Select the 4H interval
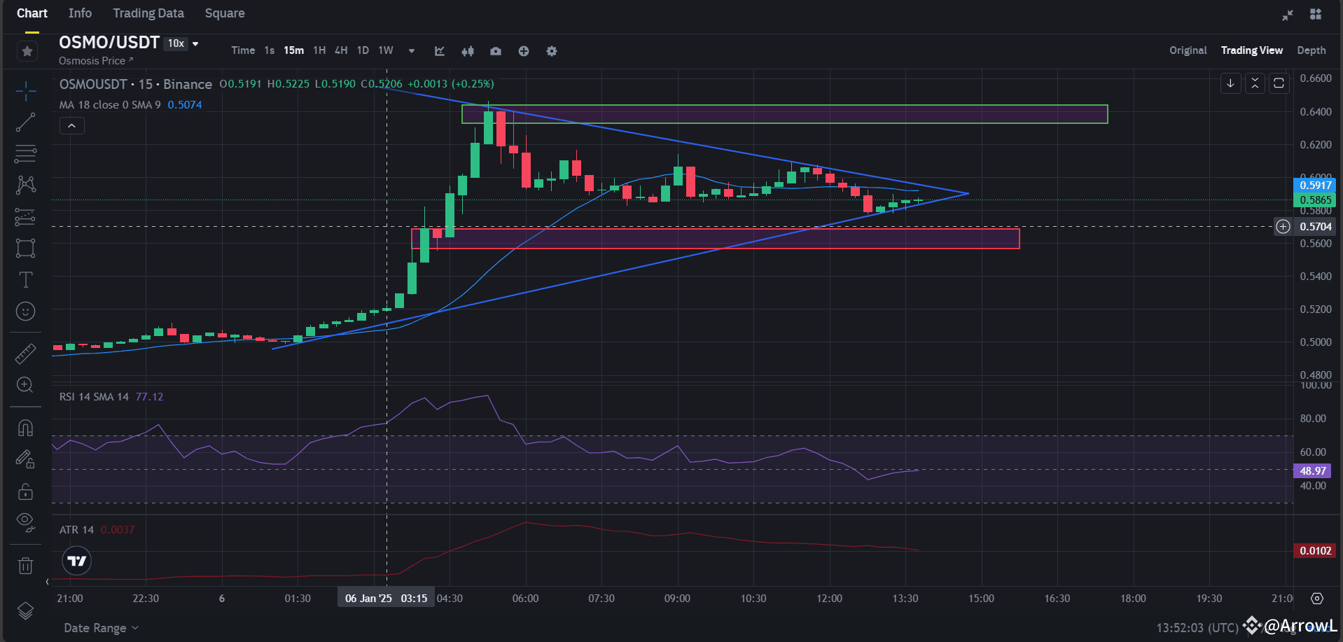 [341, 50]
